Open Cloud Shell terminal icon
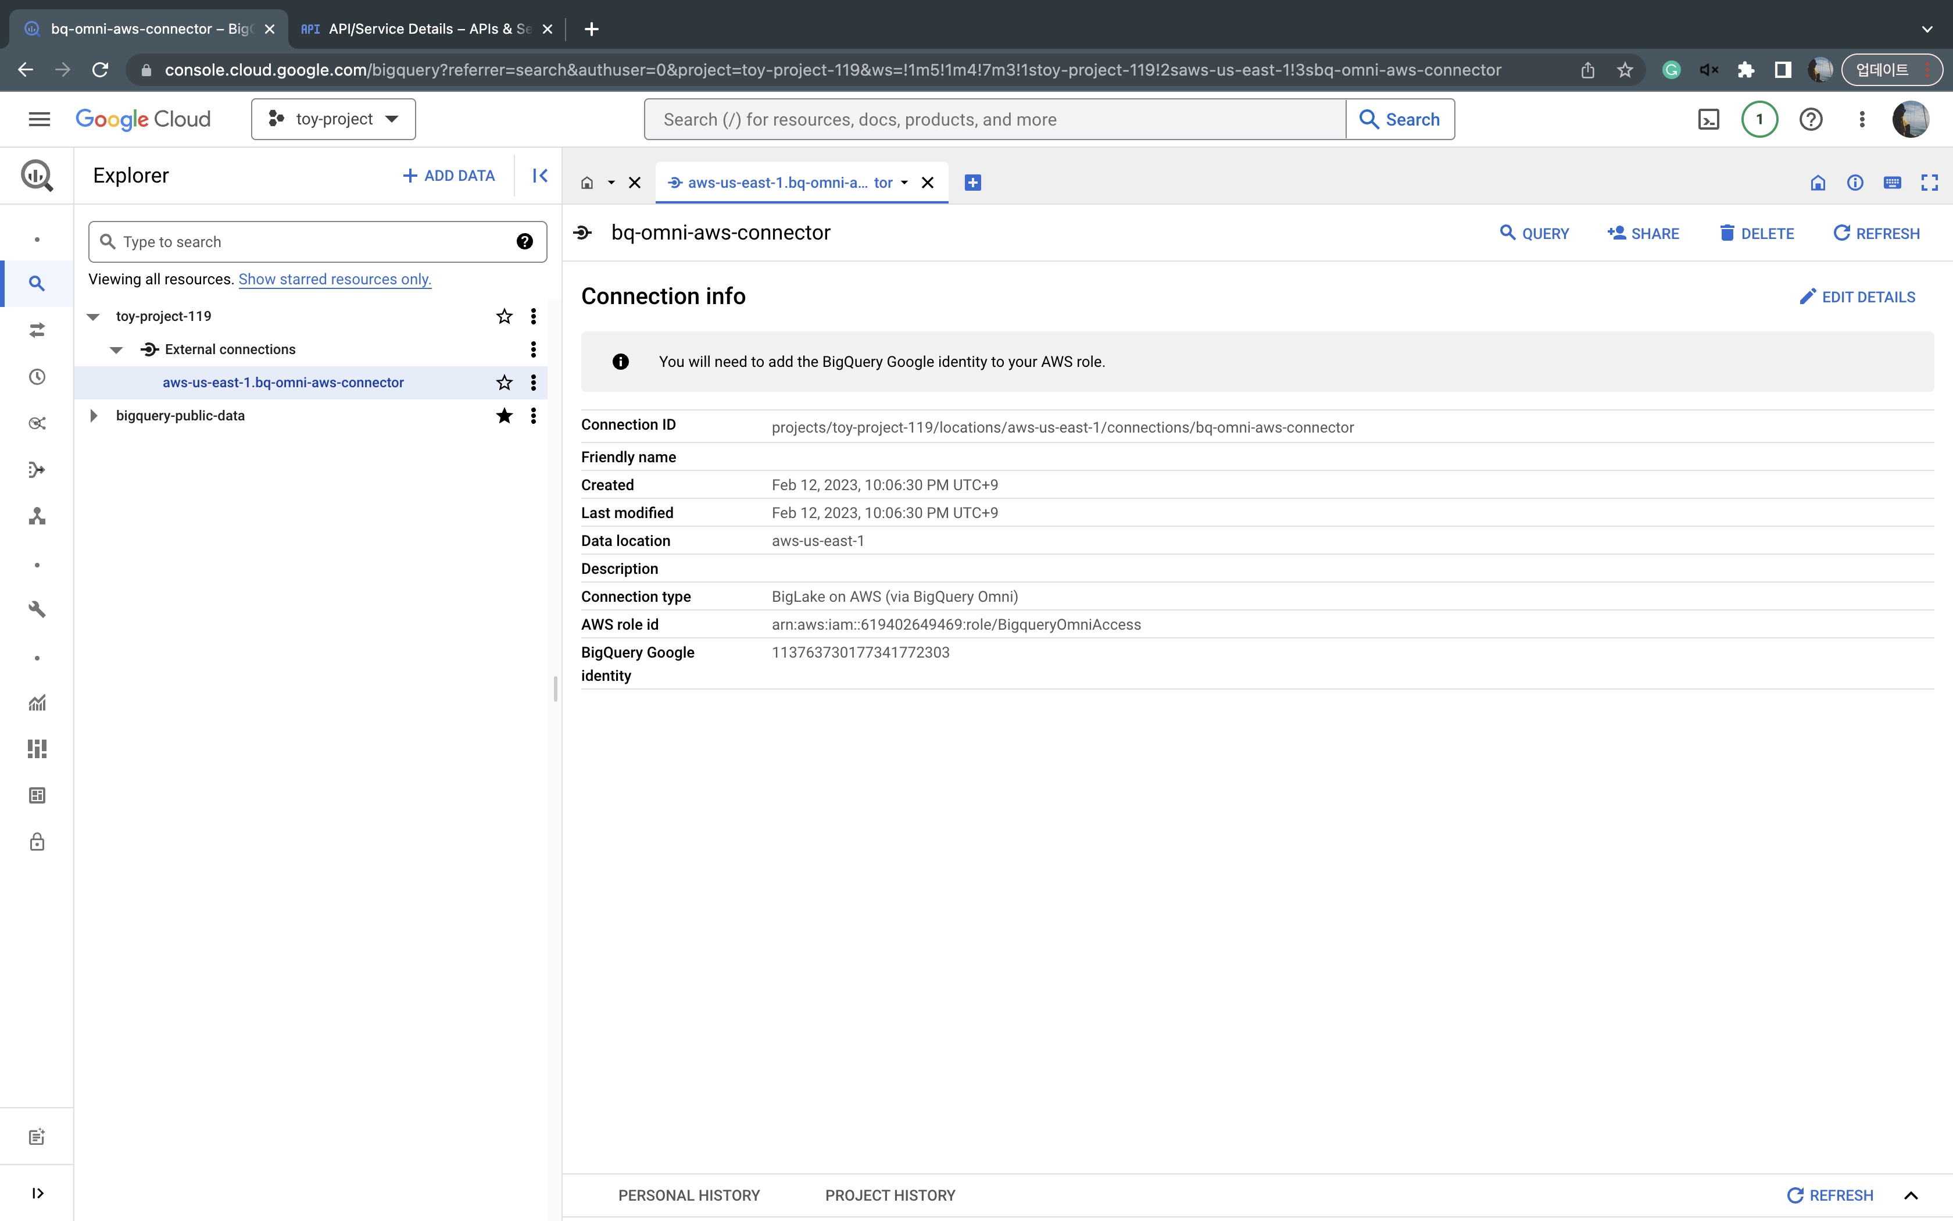Image resolution: width=1953 pixels, height=1221 pixels. tap(1708, 120)
